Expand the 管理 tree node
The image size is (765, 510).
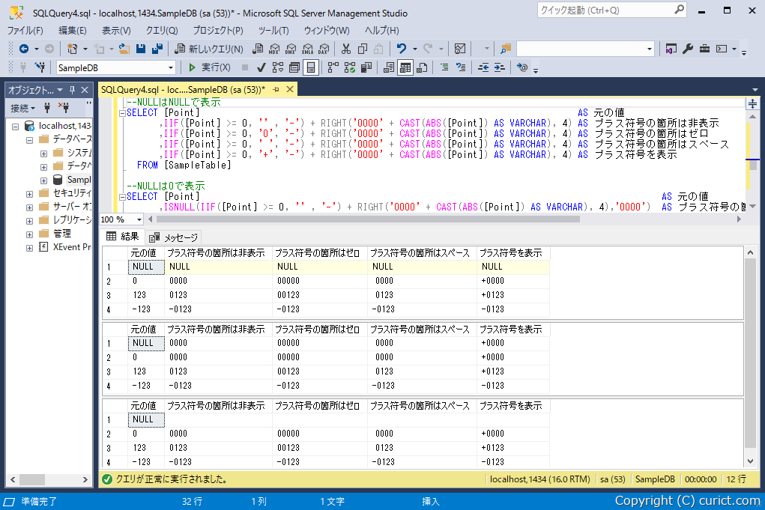[30, 234]
